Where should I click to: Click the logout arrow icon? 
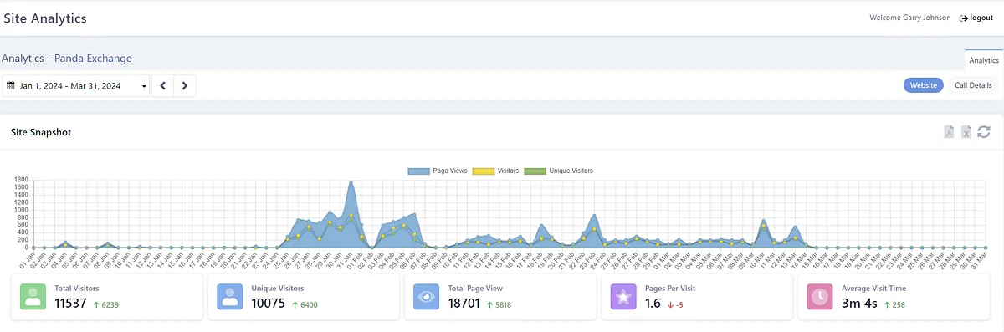964,18
